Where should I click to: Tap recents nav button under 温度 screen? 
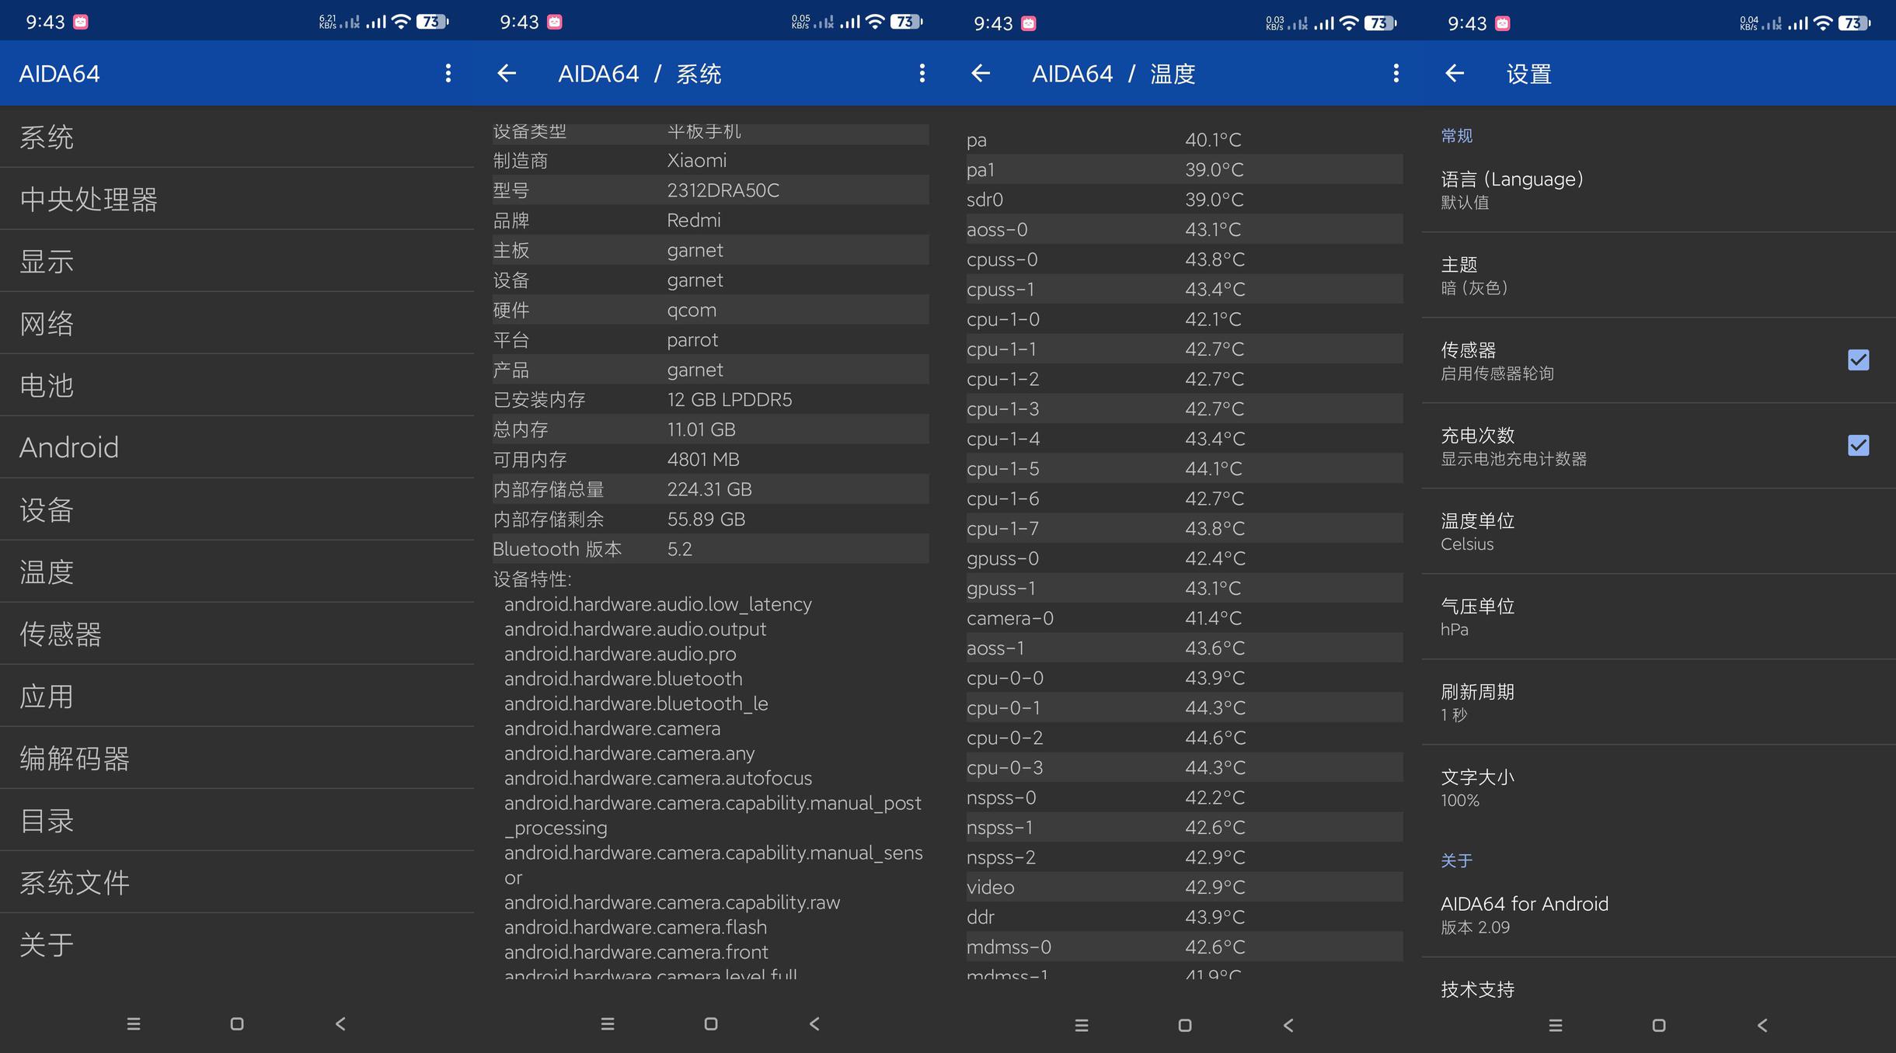point(1082,1025)
